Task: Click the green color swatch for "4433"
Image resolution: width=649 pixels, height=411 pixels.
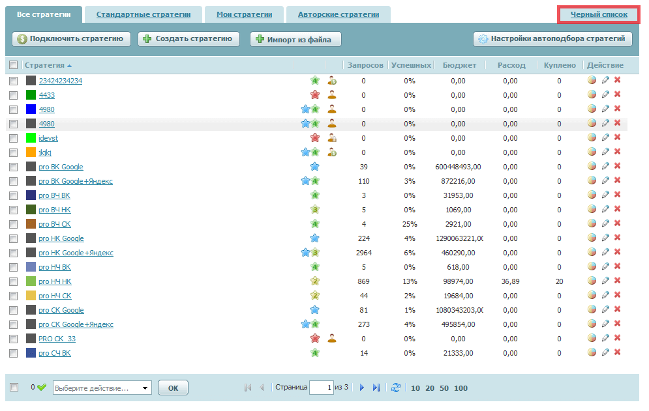Action: tap(31, 94)
